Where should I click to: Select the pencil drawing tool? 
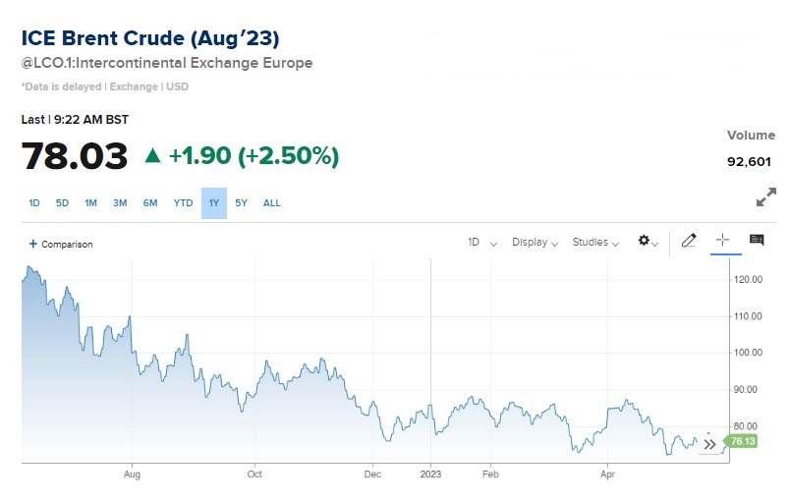tap(688, 241)
